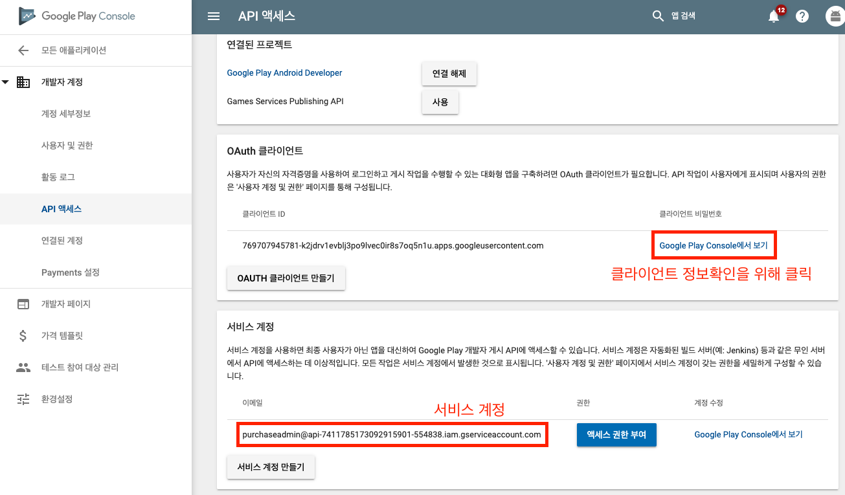Open service account Google Play Console에서 보기 link

click(x=749, y=435)
